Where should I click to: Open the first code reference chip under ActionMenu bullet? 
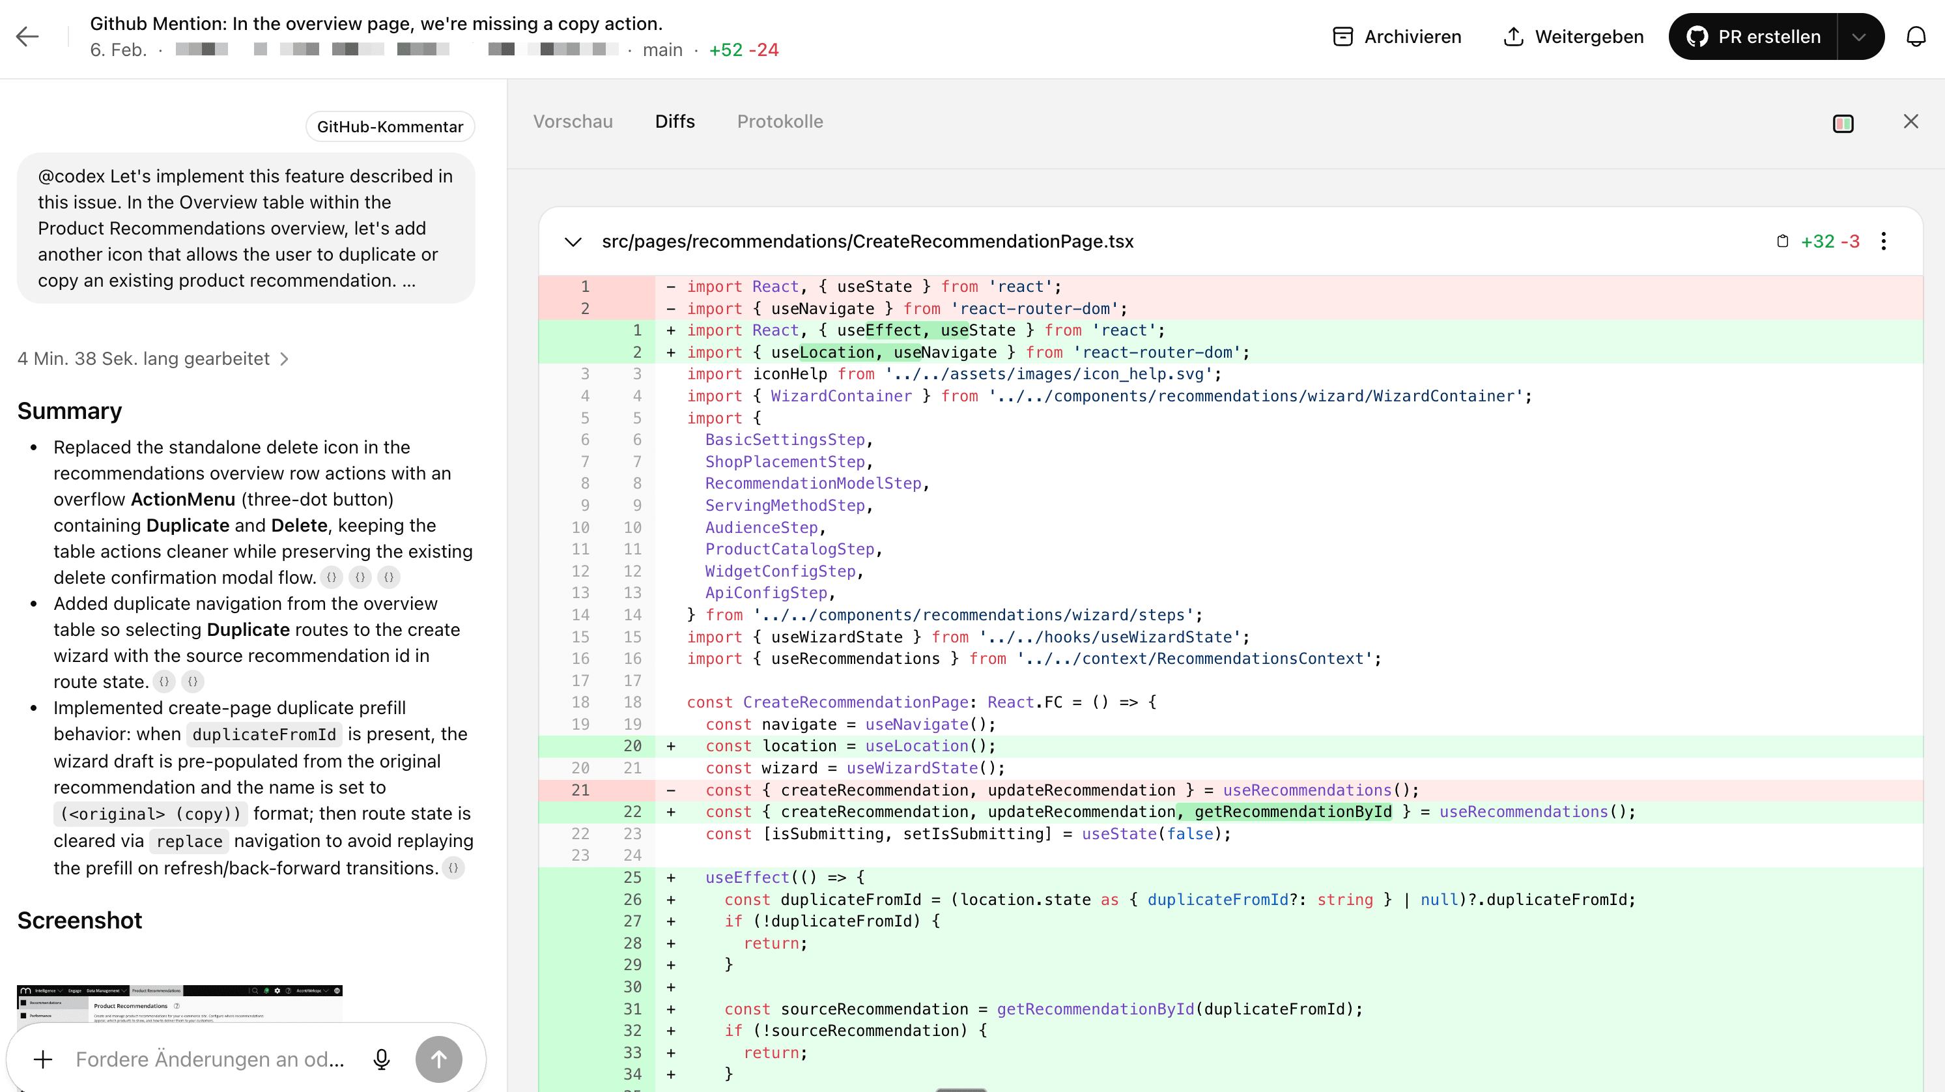(331, 577)
